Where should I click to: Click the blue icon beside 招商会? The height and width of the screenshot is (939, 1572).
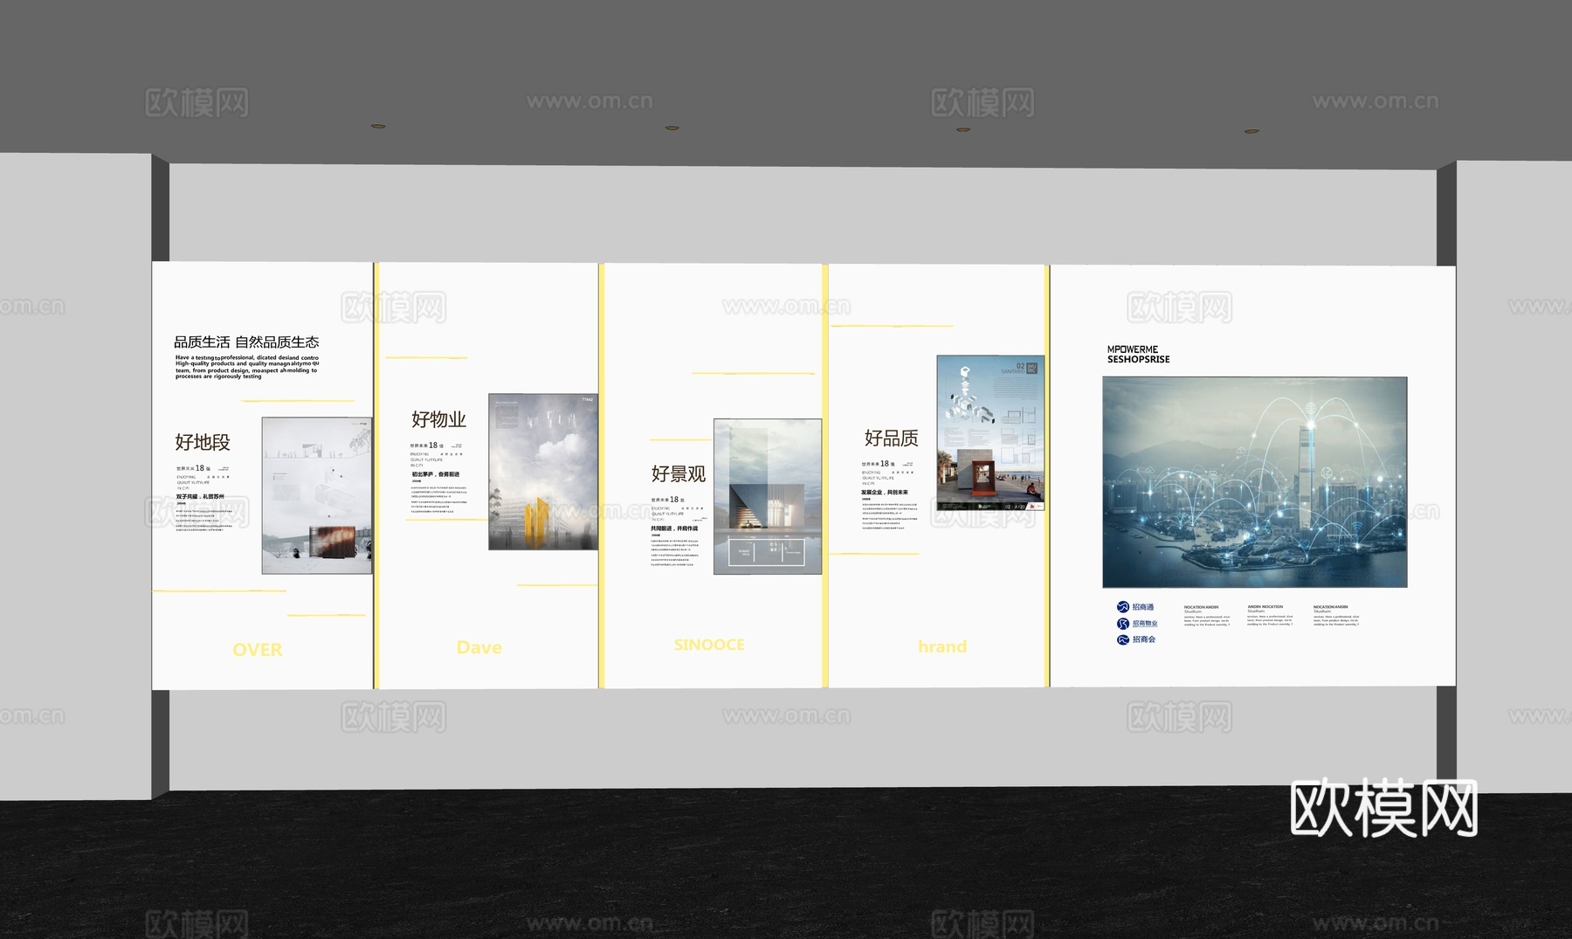pyautogui.click(x=1123, y=639)
